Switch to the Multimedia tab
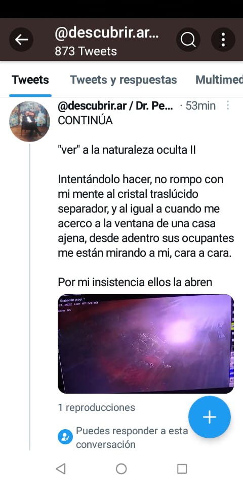The width and height of the screenshot is (243, 487). (x=219, y=80)
